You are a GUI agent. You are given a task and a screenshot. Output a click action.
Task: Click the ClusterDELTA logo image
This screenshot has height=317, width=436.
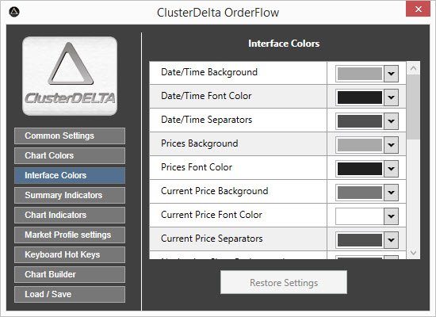(x=70, y=76)
